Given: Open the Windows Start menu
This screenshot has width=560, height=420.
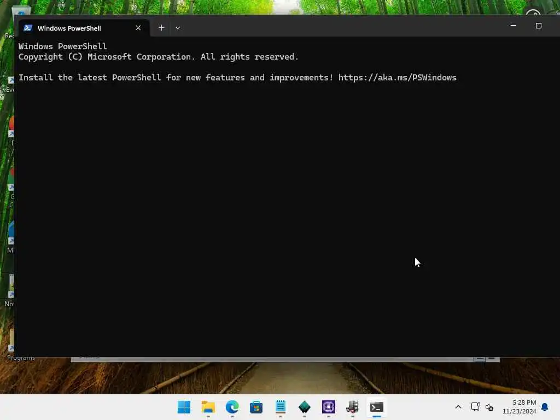Looking at the screenshot, I should 184,407.
